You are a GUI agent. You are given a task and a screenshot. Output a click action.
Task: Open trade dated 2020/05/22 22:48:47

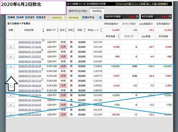(30, 90)
